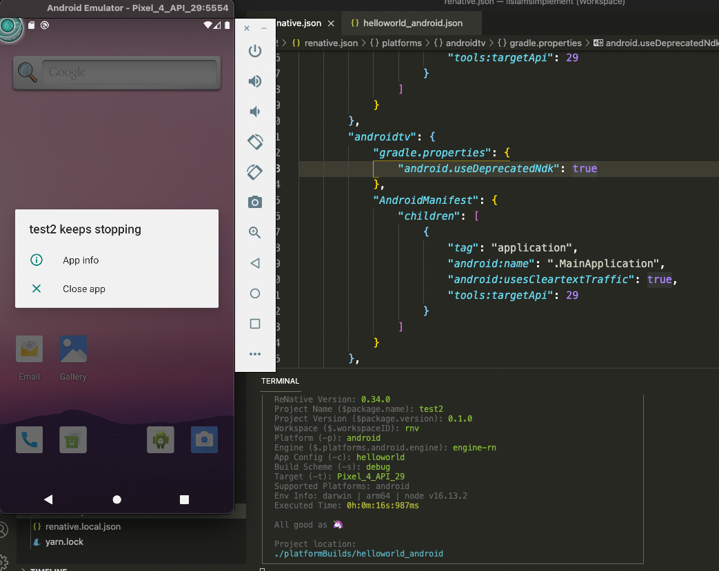Increase the emulator volume

click(255, 81)
